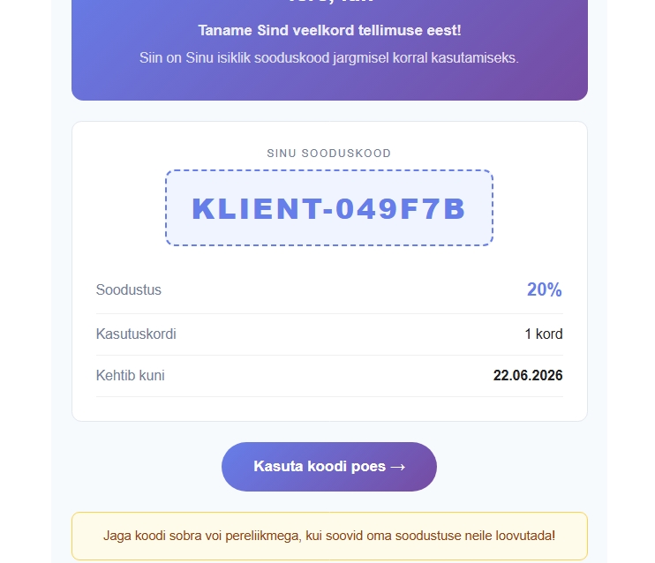Click the 20% discount value
This screenshot has height=563, width=655.
coord(544,289)
